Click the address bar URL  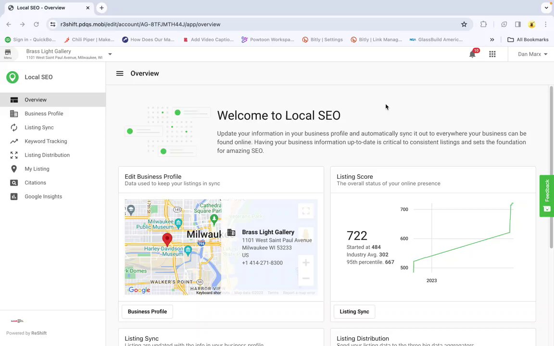[140, 25]
